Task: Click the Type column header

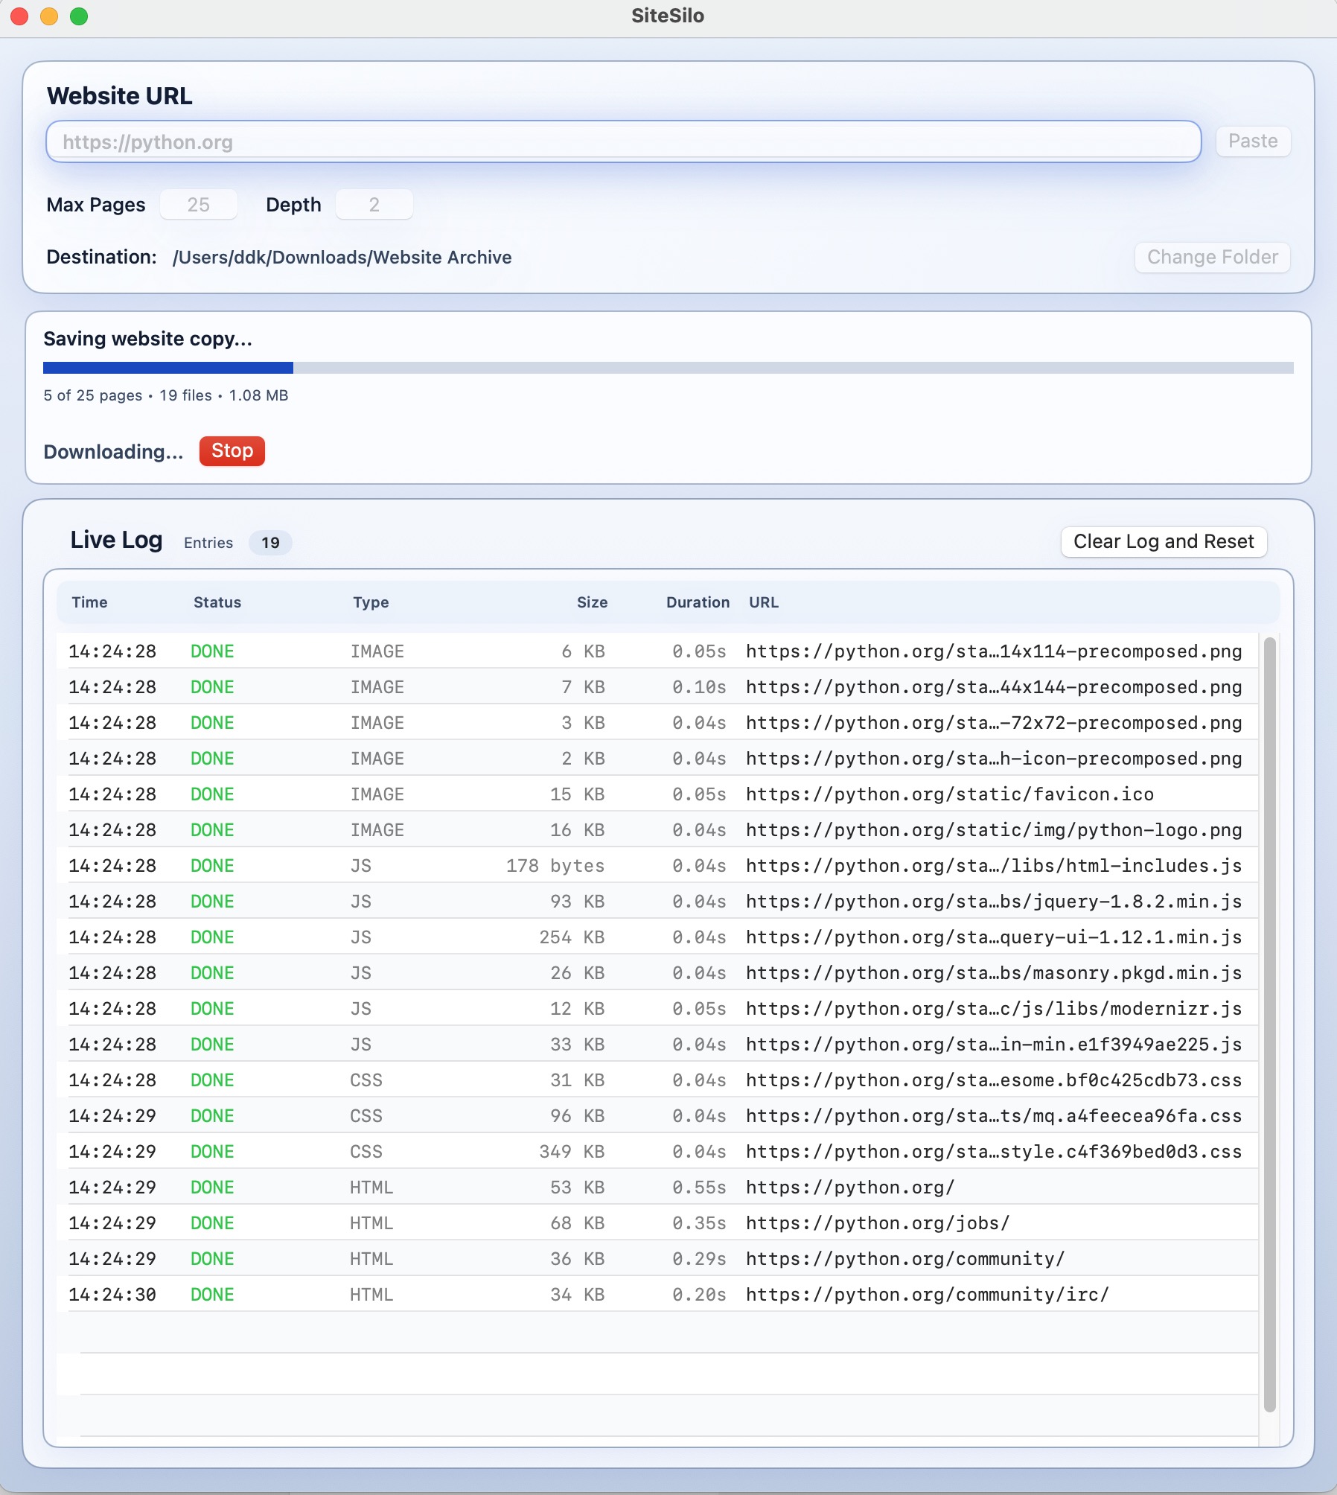Action: click(x=371, y=602)
